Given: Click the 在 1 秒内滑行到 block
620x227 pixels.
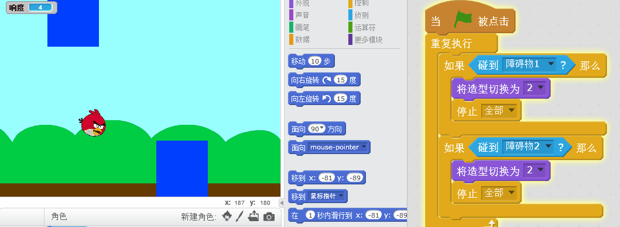Looking at the screenshot, I should [x=348, y=215].
